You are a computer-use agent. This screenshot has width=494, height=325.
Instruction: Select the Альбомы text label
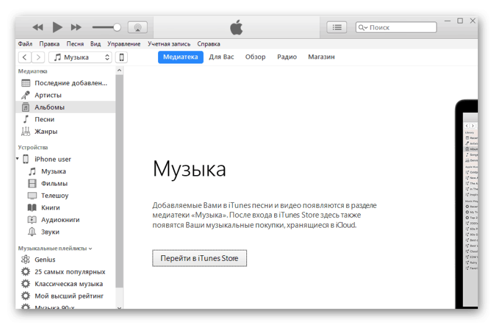[49, 107]
